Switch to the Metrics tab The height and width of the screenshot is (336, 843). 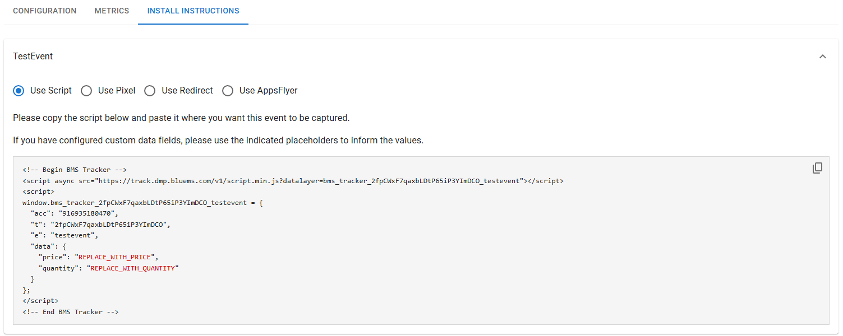coord(112,11)
